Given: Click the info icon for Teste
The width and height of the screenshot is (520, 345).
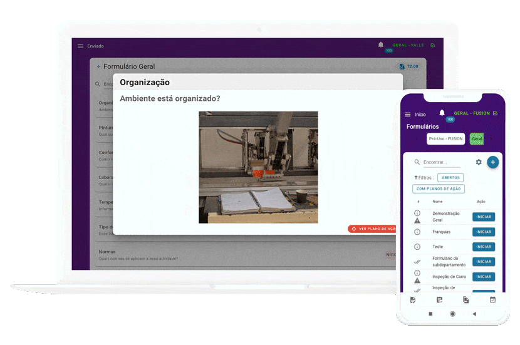Looking at the screenshot, I should [417, 247].
